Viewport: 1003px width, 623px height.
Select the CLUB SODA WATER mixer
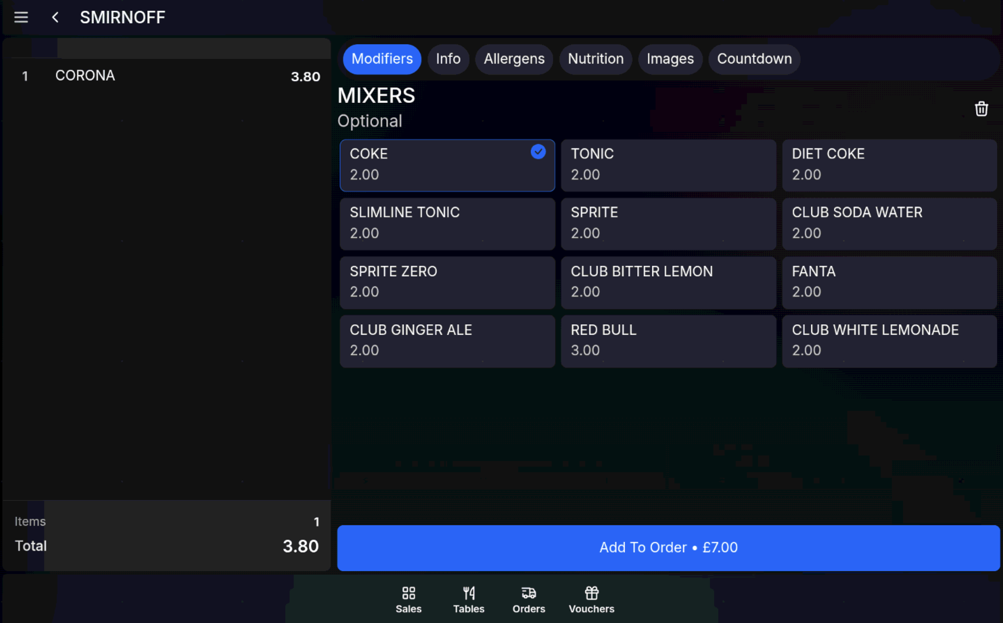point(889,224)
